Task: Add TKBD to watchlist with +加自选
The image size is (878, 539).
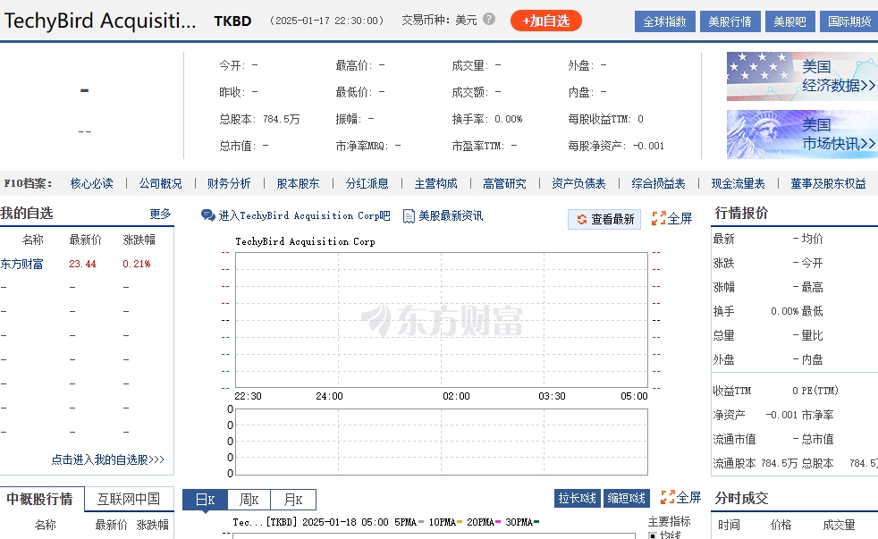Action: (x=546, y=21)
